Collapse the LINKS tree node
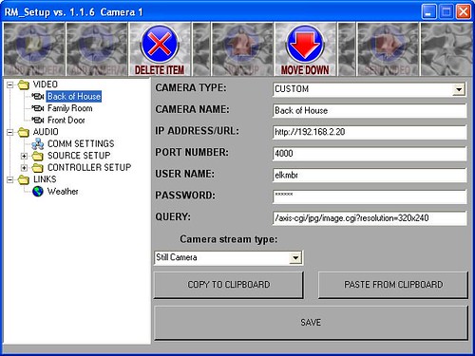 click(10, 179)
